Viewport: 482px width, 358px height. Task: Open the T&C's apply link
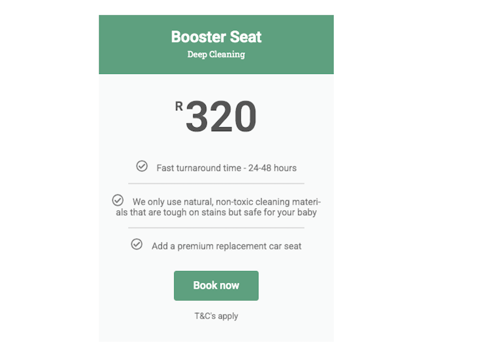tap(216, 316)
